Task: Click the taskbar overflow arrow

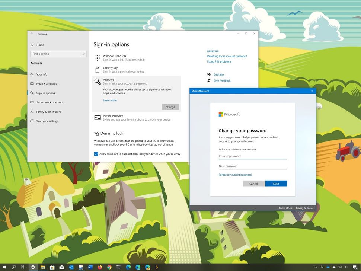Action: point(156,267)
